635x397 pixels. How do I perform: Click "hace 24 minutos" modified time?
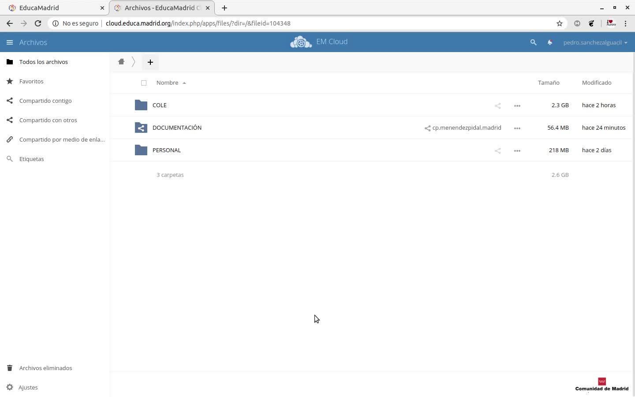(x=604, y=127)
